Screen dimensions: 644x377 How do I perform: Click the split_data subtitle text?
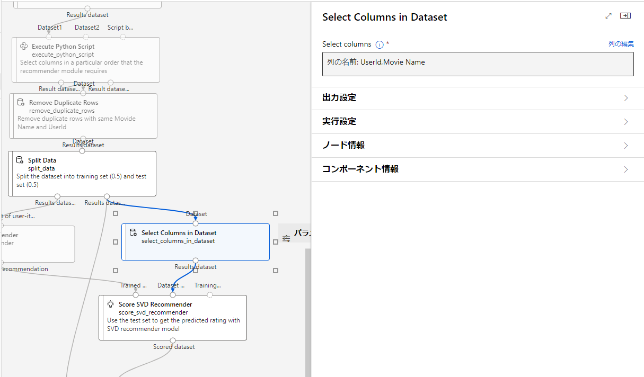[41, 168]
